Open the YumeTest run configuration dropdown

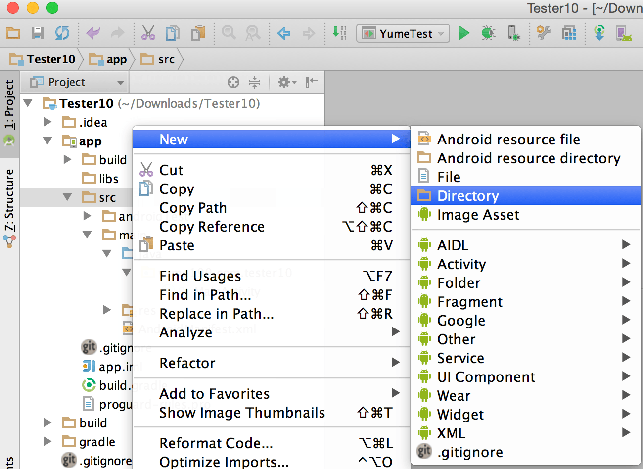(403, 33)
